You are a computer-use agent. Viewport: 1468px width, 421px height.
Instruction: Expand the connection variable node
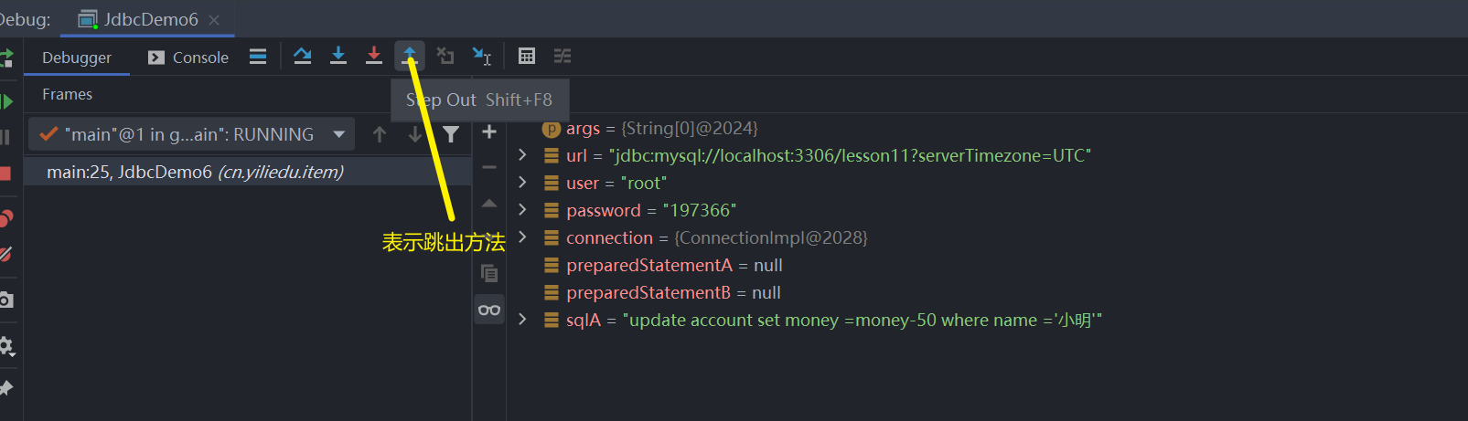pos(522,237)
